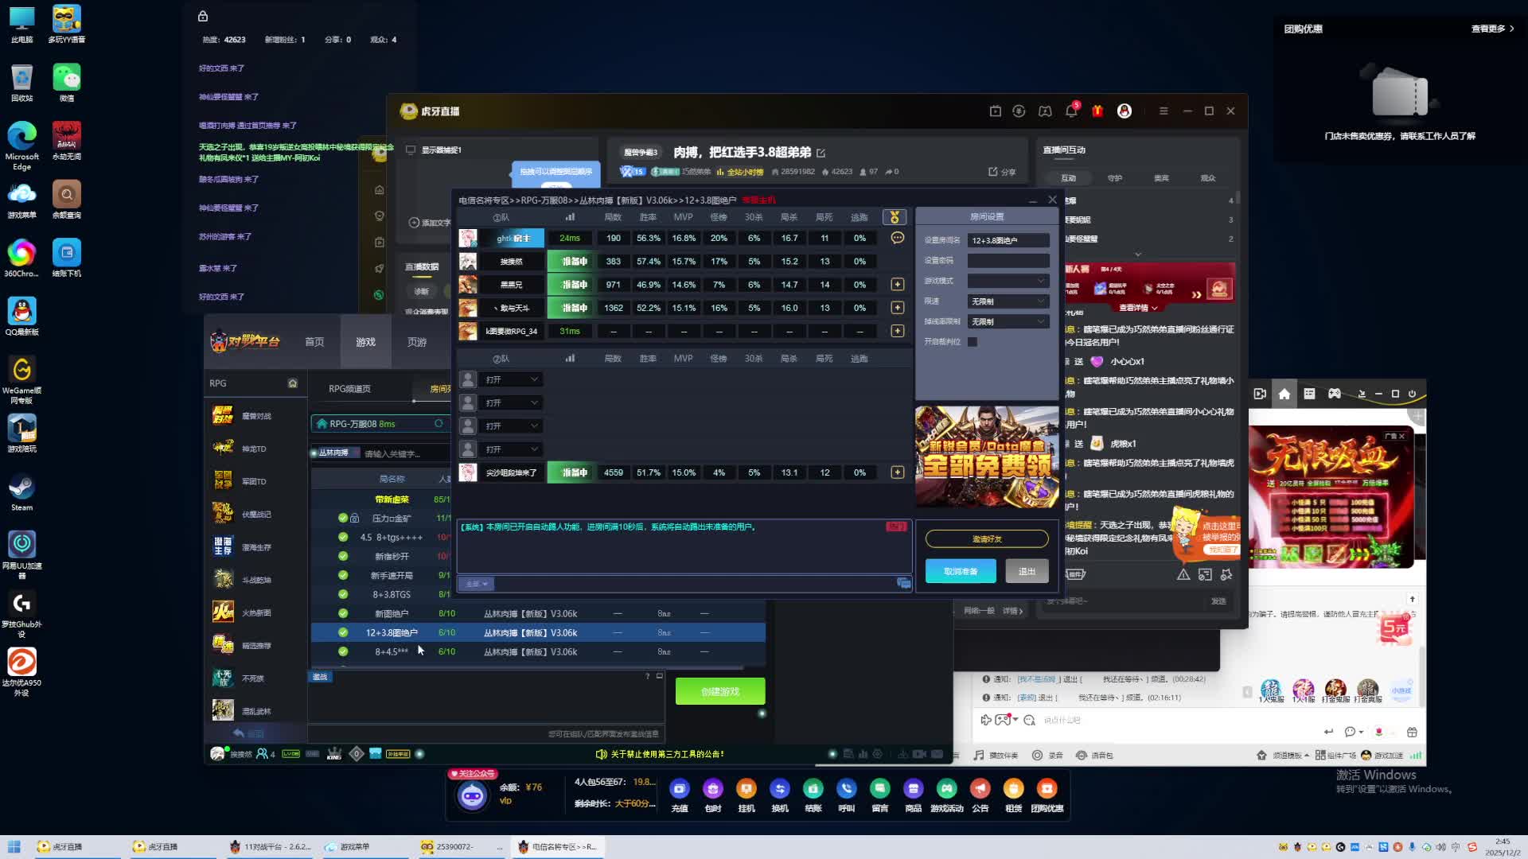
Task: Click the 呼叫 call service icon
Action: 846,789
